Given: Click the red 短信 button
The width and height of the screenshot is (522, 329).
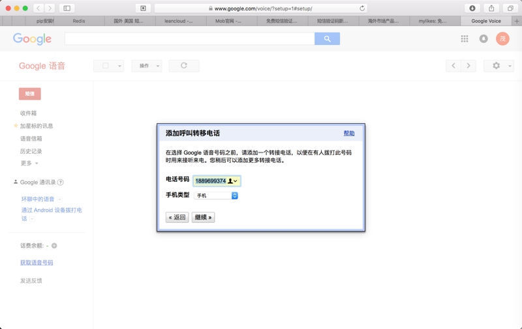Looking at the screenshot, I should (30, 94).
